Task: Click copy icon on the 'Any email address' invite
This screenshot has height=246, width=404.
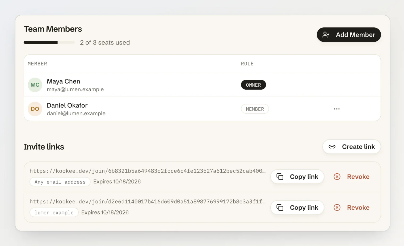Action: [x=280, y=177]
